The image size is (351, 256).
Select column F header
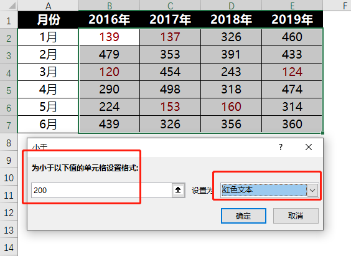click(337, 6)
